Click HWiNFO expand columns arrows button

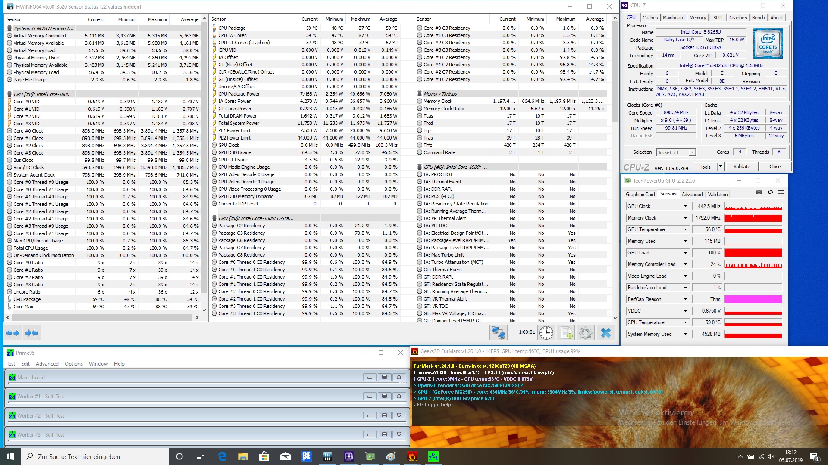pyautogui.click(x=13, y=332)
